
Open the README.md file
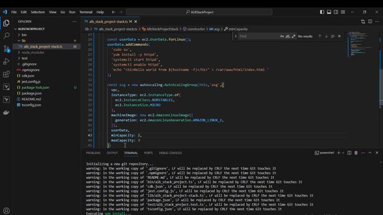point(31,99)
